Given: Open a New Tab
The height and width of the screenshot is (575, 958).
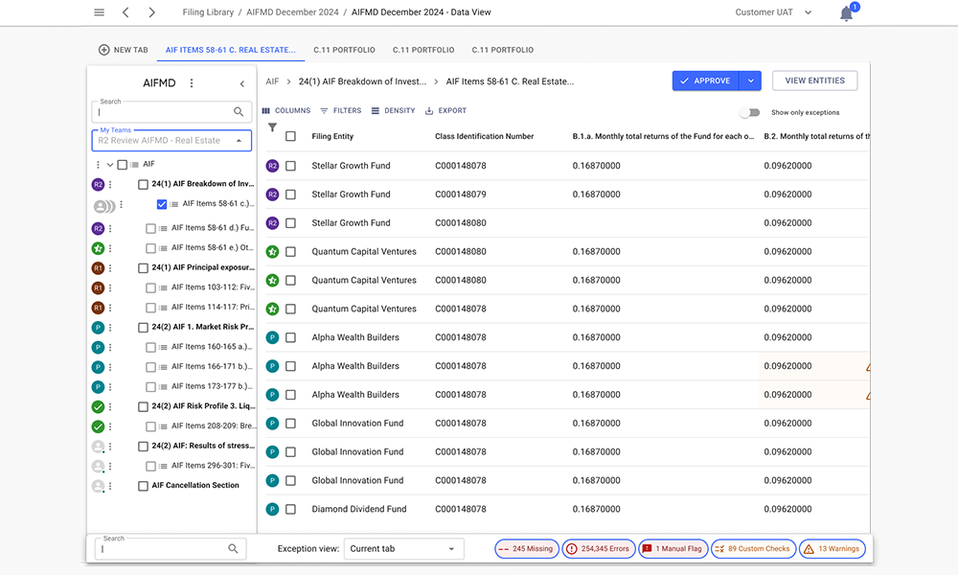Looking at the screenshot, I should click(123, 50).
